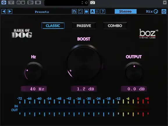Click the 40 Hz value field

click(34, 89)
